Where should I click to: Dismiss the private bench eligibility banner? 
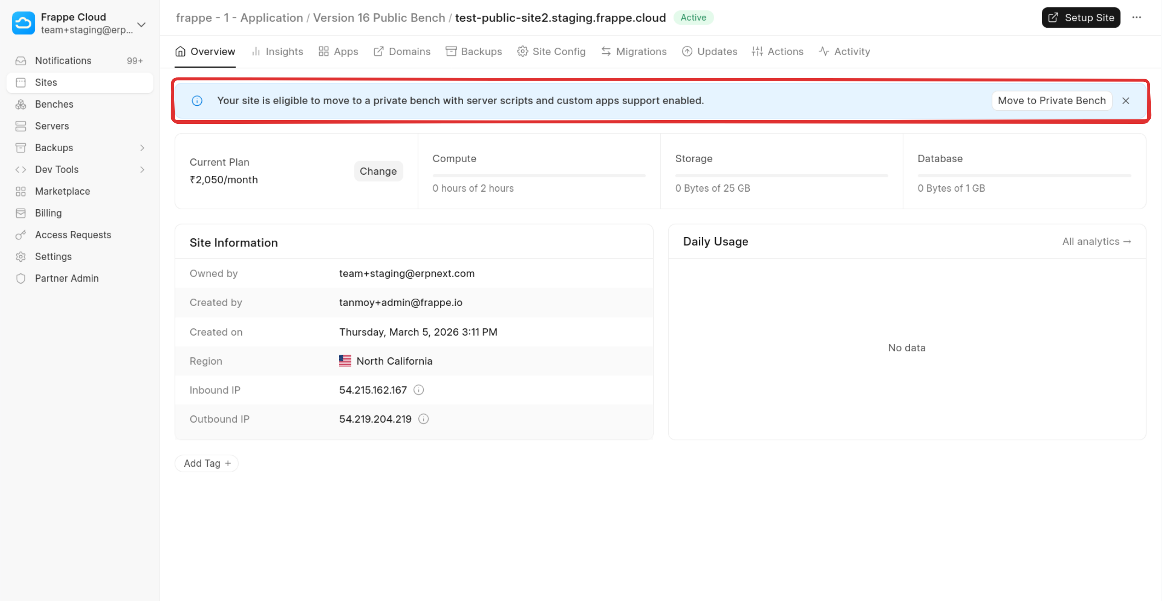(x=1125, y=100)
